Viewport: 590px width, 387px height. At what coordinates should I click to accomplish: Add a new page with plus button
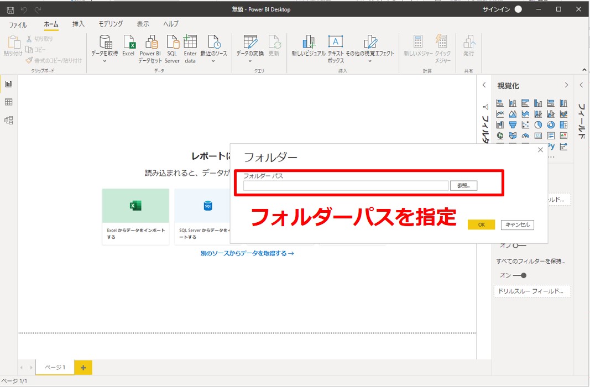83,368
